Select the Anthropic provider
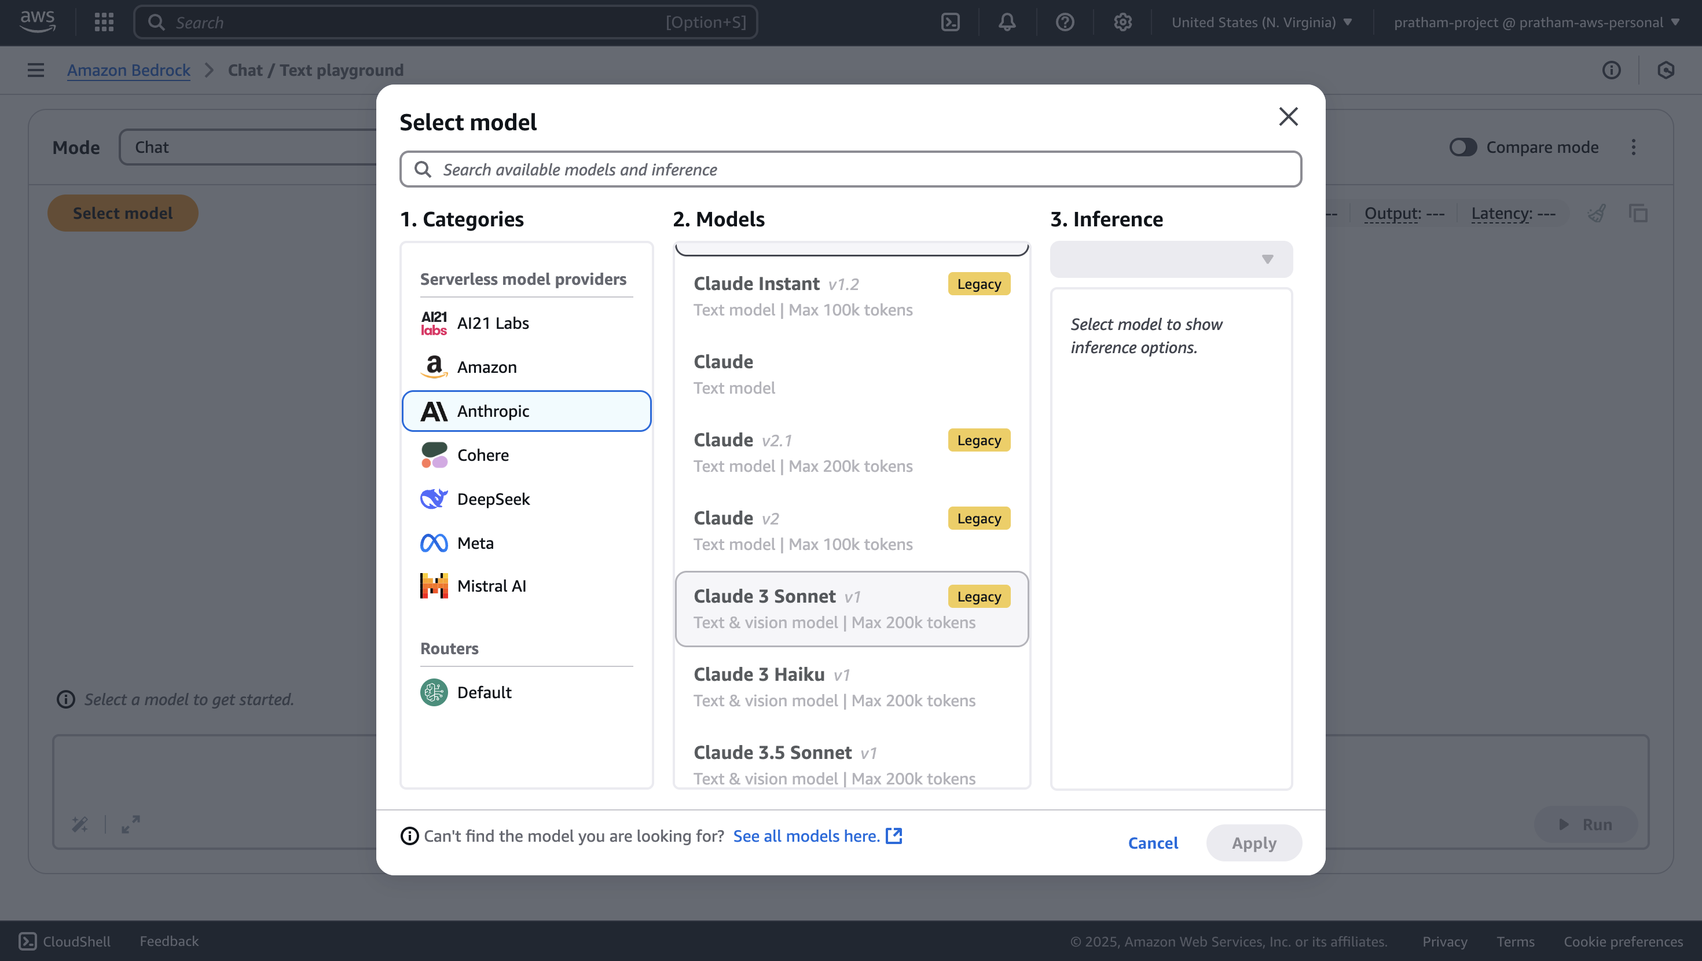 click(527, 411)
